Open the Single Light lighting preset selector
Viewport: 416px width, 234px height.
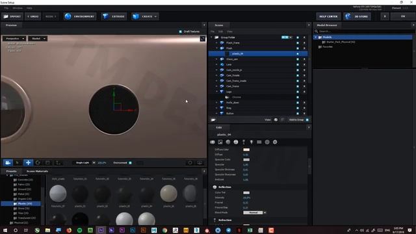84,162
